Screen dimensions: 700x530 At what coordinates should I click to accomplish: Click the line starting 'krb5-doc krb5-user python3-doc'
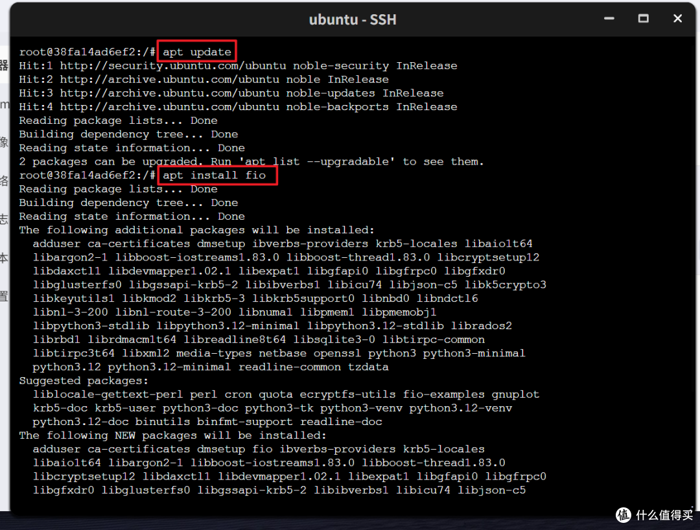click(272, 408)
